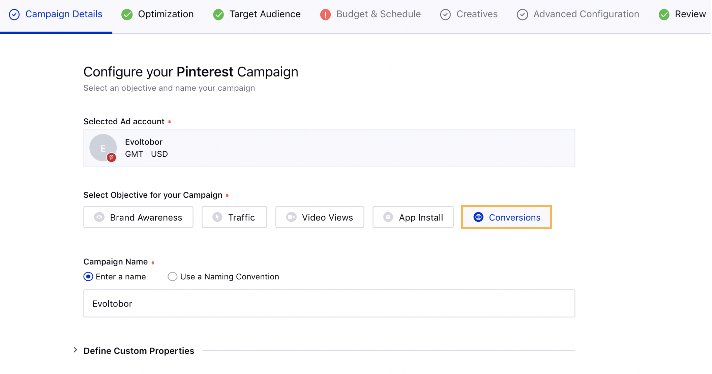Jump to the Review step

point(682,14)
